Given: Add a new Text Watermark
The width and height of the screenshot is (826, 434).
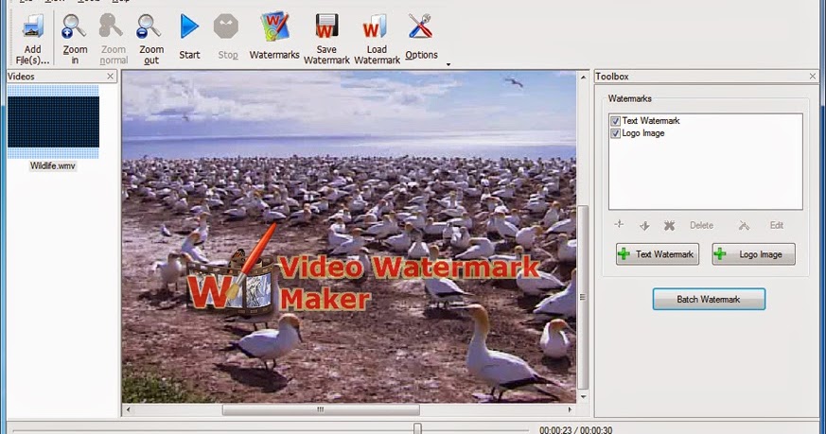Looking at the screenshot, I should point(658,254).
